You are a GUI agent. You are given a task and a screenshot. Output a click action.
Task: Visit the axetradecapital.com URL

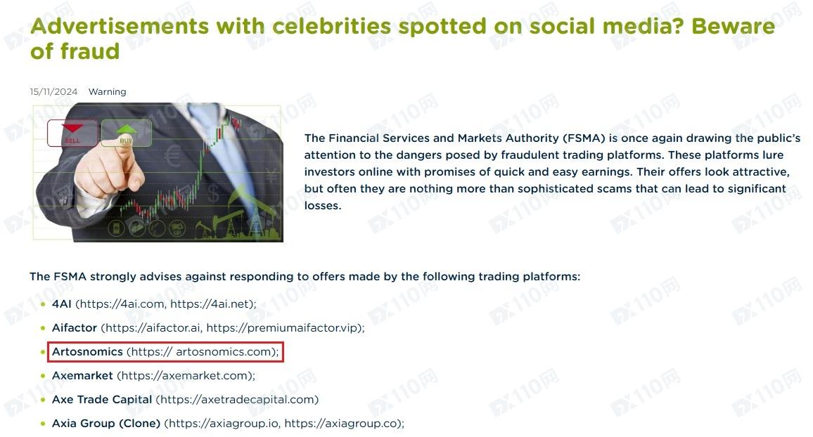(x=237, y=399)
